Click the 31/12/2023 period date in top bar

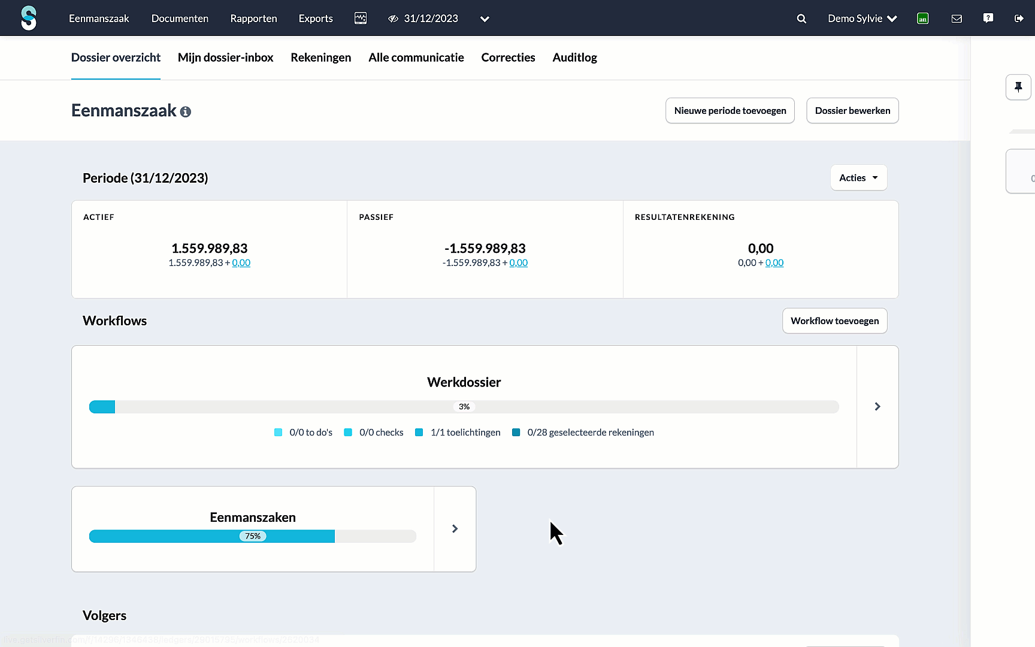431,19
